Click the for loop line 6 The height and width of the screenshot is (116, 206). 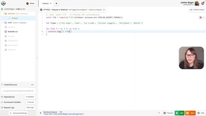pyautogui.click(x=63, y=29)
